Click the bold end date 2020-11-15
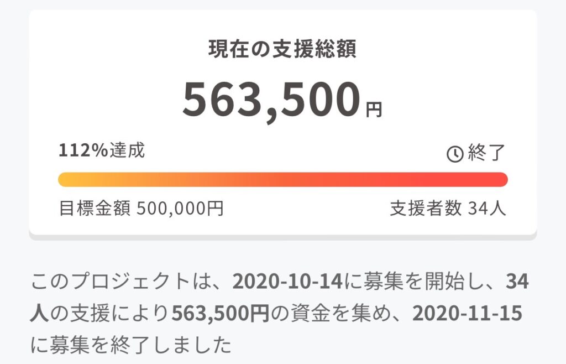Viewport: 566px width, 364px height. (x=468, y=314)
